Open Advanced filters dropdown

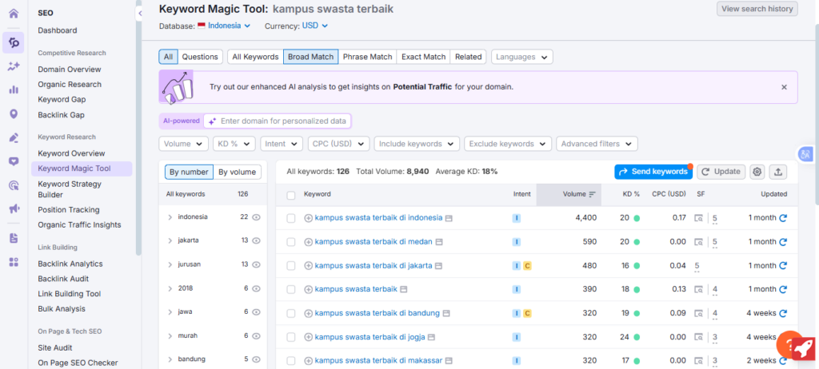point(597,144)
